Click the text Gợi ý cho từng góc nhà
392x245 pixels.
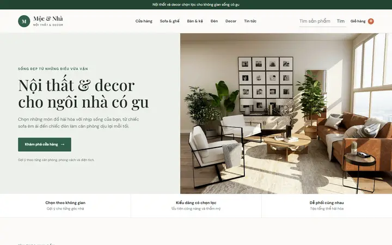point(65,209)
